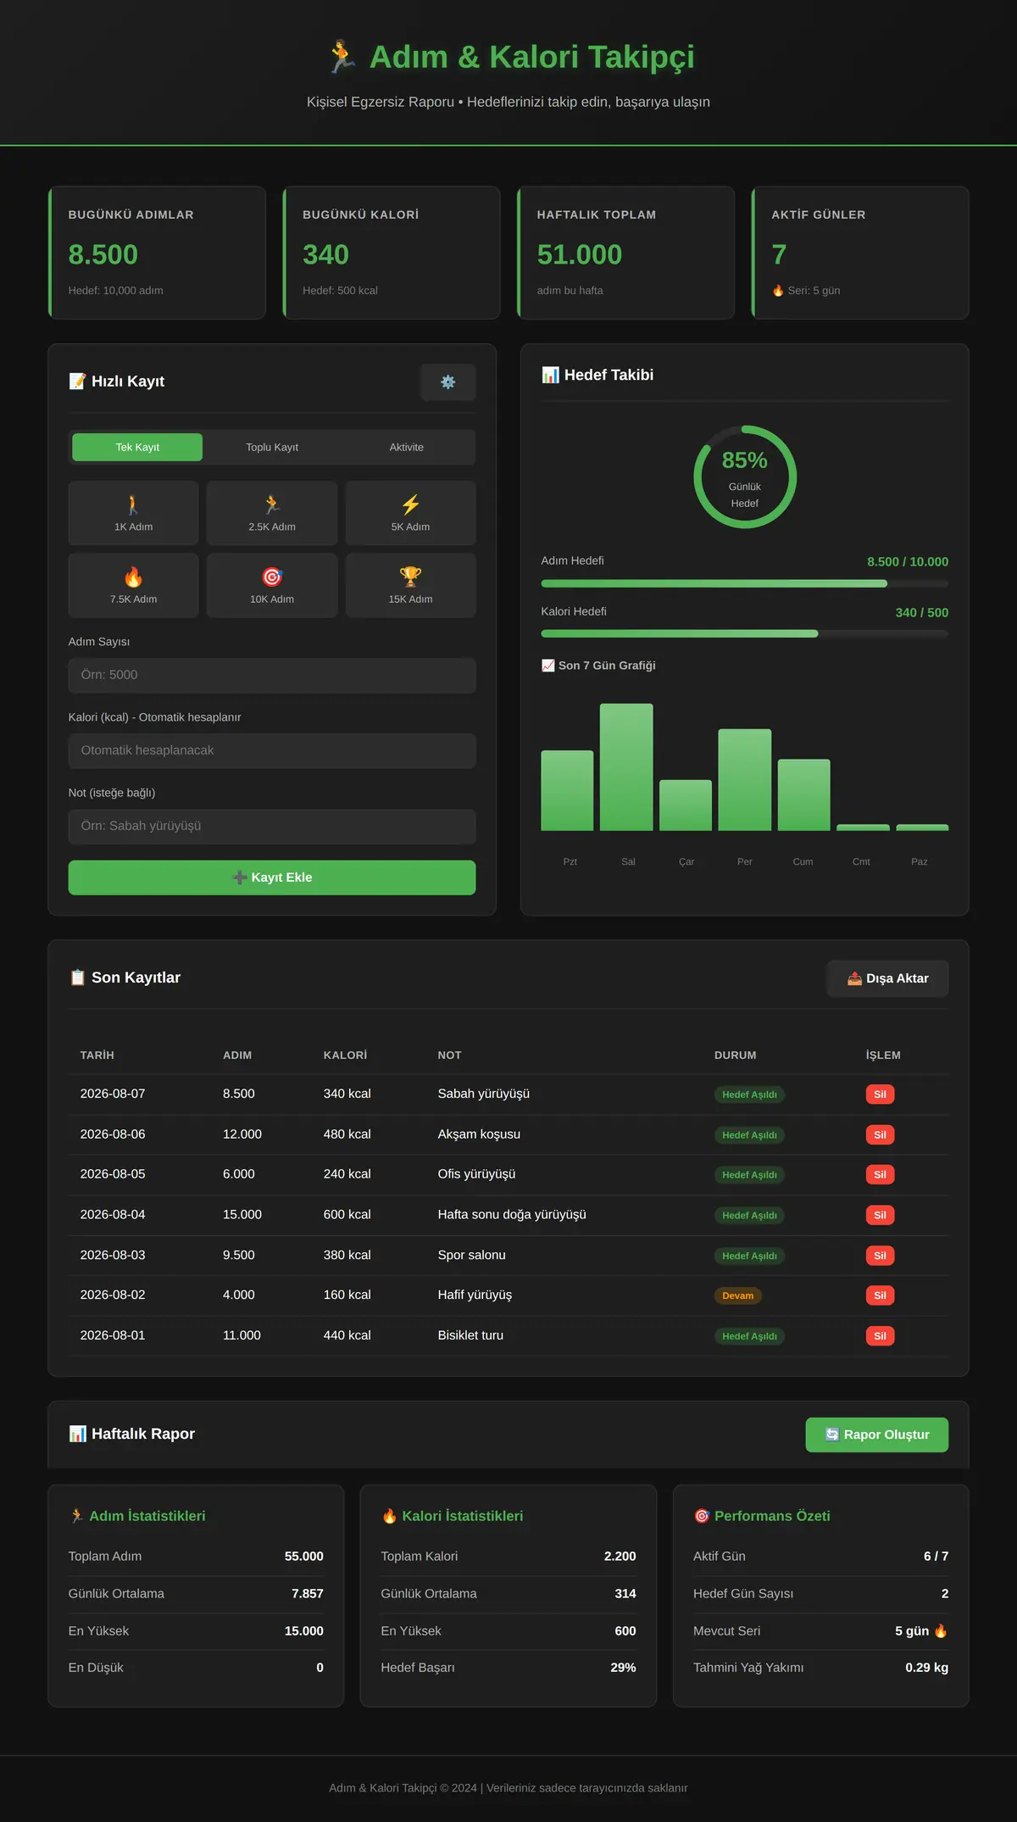The image size is (1017, 1822).
Task: Remove the Hafif yürüyüş entry
Action: tap(880, 1295)
